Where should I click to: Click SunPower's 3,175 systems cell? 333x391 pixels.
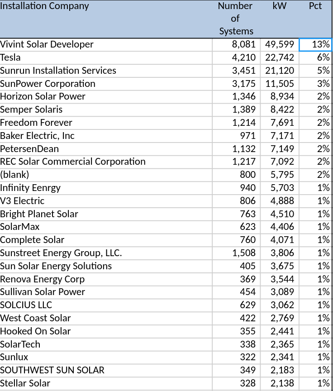236,84
